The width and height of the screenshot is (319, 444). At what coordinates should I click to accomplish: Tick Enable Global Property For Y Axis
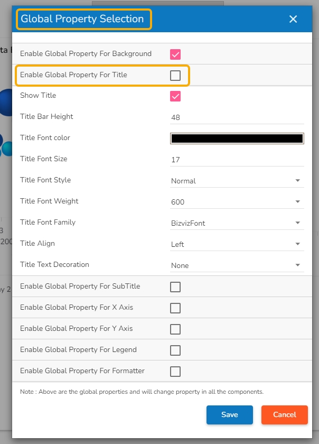click(x=175, y=329)
